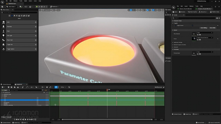Click the Point Light actor icon

click(4, 36)
